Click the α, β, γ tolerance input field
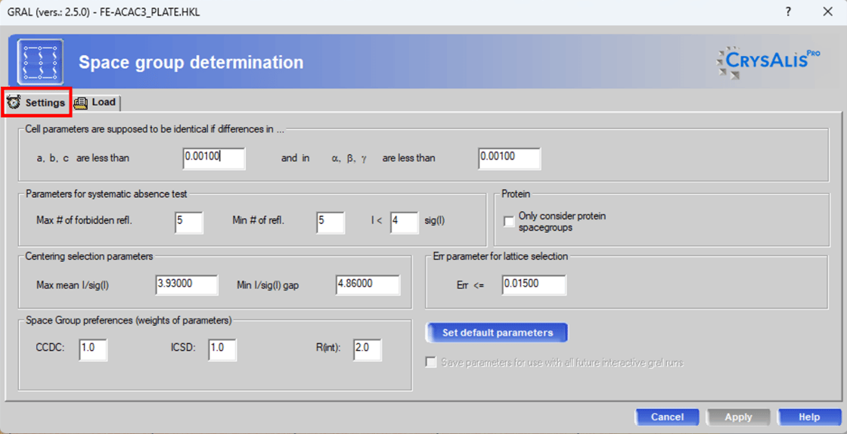The image size is (847, 434). pyautogui.click(x=509, y=158)
